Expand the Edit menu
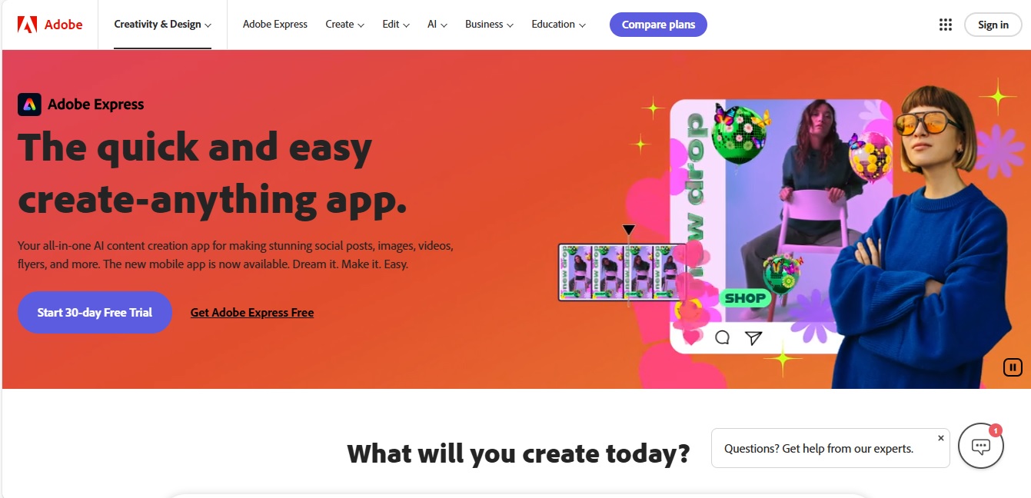 coord(396,25)
